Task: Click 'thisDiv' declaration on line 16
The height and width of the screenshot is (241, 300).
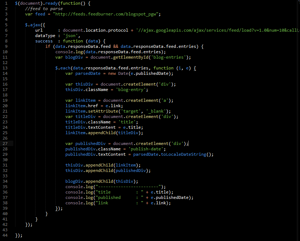Action: click(84, 84)
